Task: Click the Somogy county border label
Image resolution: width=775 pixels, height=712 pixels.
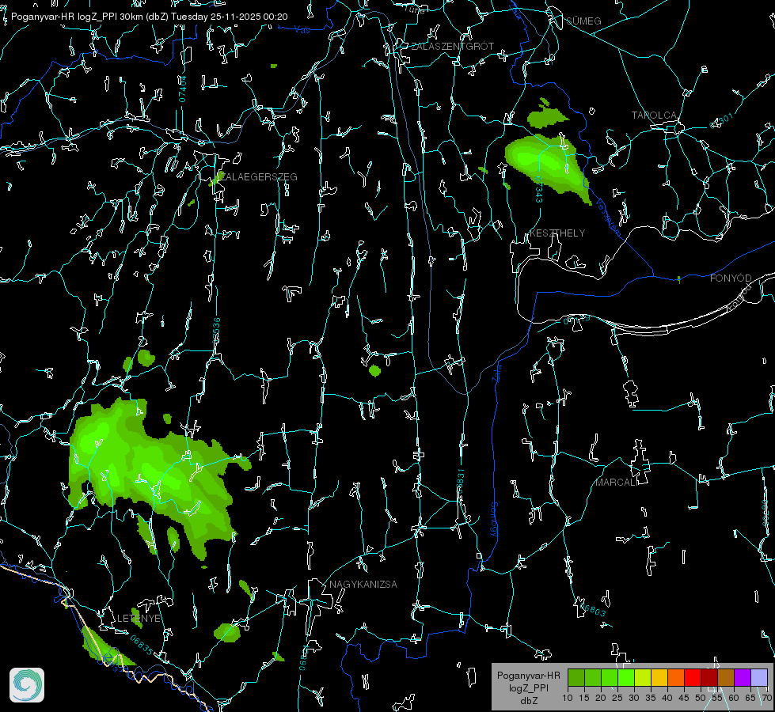Action: (x=493, y=519)
